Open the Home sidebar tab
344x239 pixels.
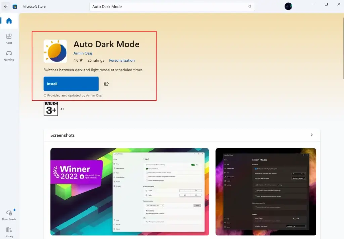point(9,21)
